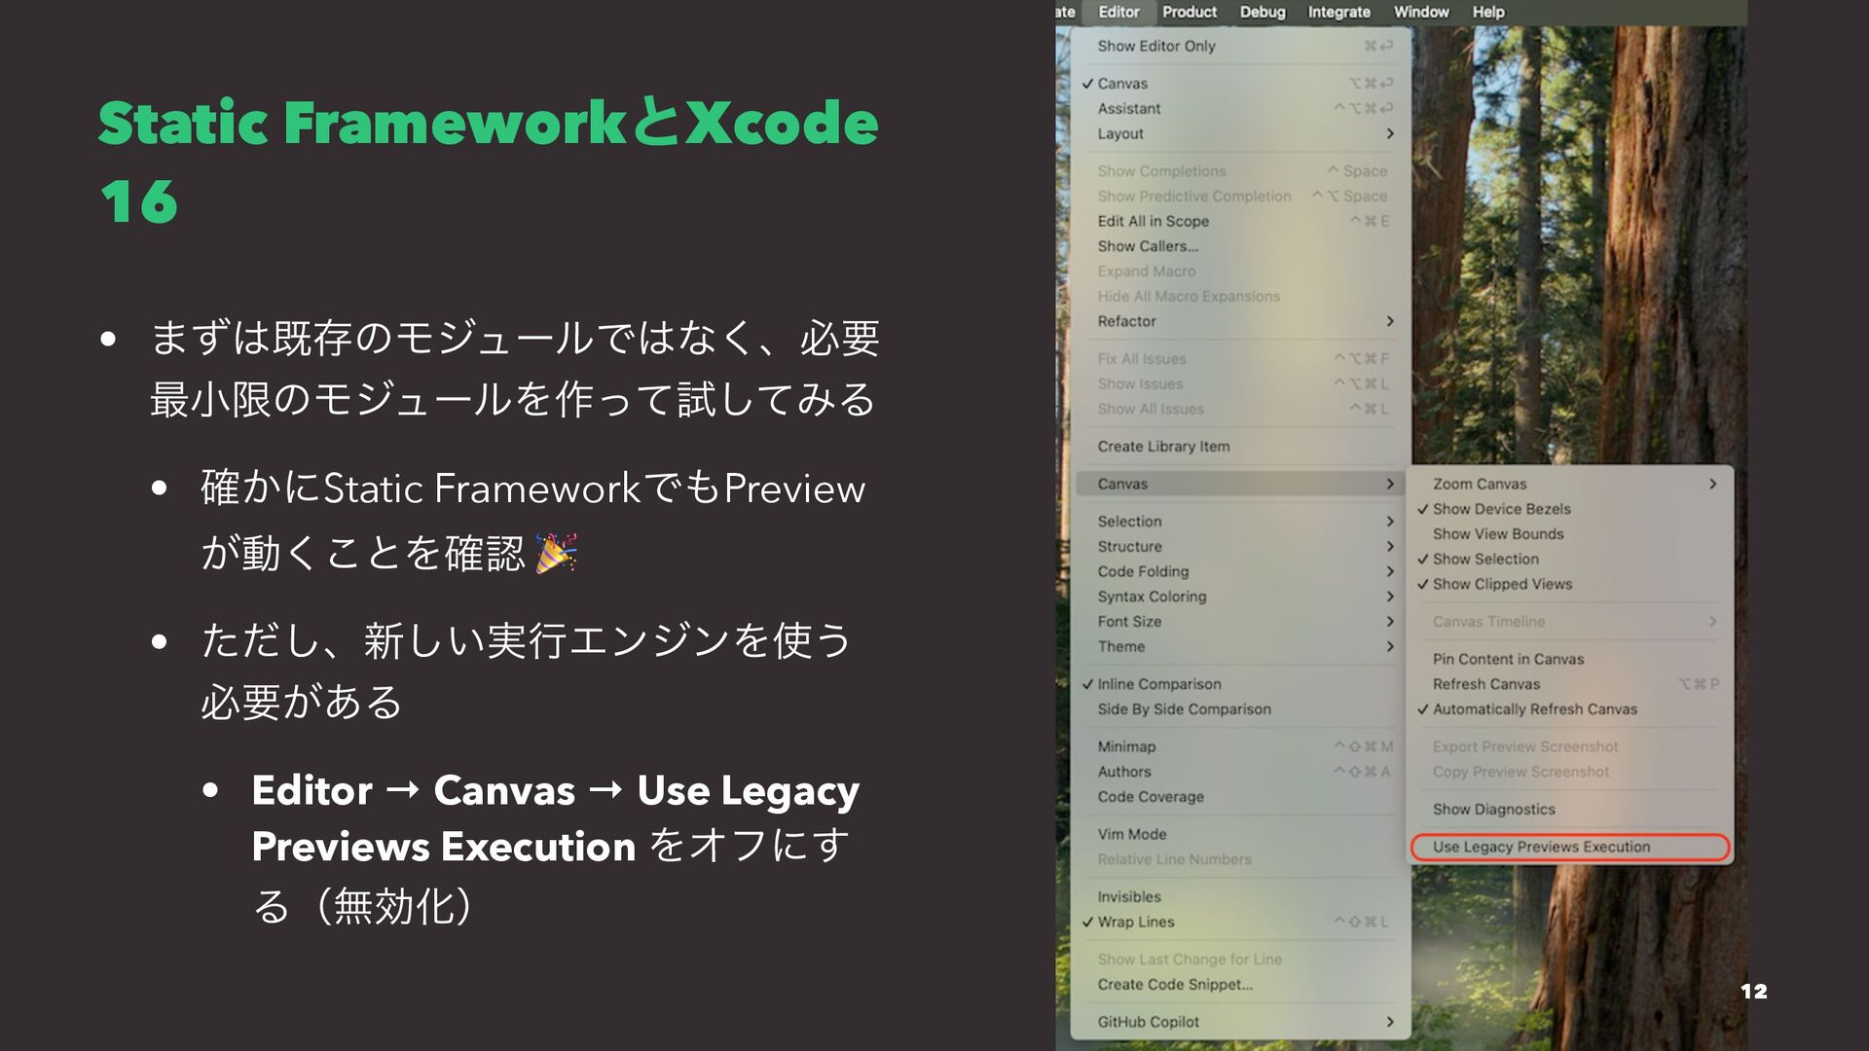This screenshot has height=1051, width=1869.
Task: Expand the GitHub Copilot submenu
Action: tap(1240, 1023)
